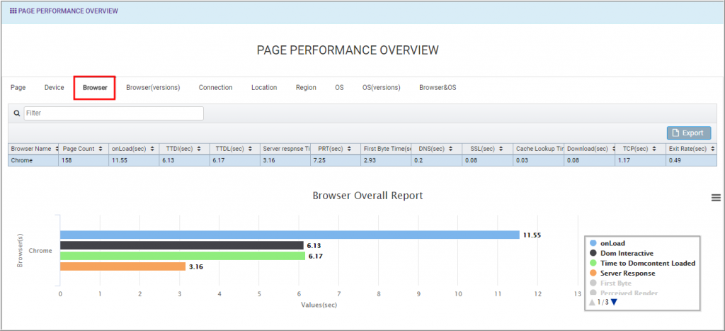This screenshot has height=331, width=725.
Task: Toggle Dom Interactive series in legend
Action: pos(621,253)
